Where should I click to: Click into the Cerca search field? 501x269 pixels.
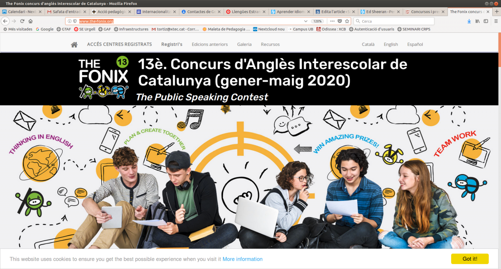pyautogui.click(x=394, y=21)
